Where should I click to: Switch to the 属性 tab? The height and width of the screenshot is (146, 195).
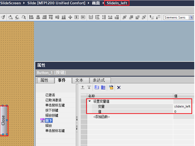(x=44, y=80)
